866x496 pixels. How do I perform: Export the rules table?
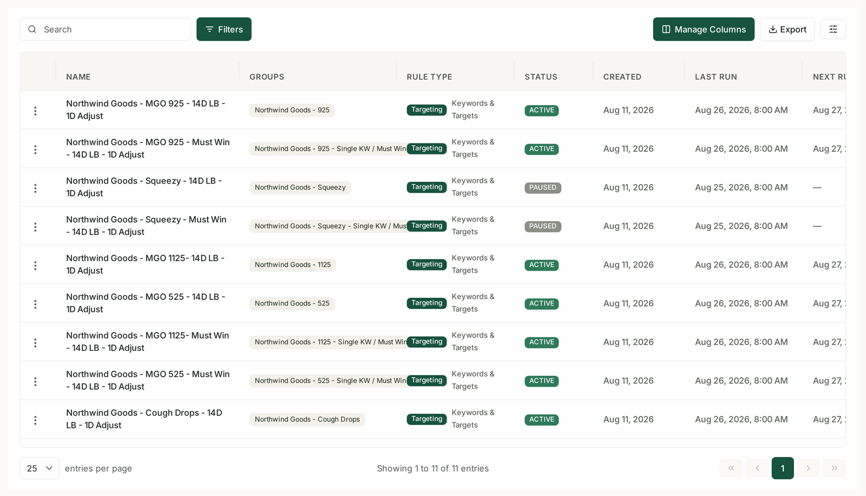pos(787,29)
